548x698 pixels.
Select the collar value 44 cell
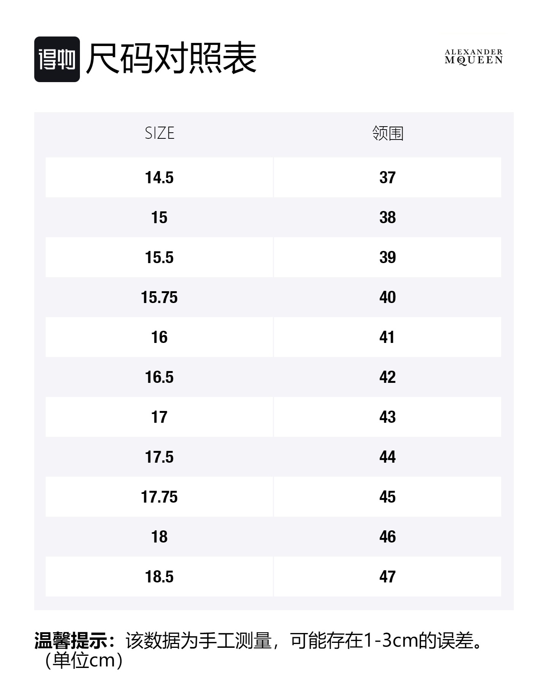tap(387, 457)
